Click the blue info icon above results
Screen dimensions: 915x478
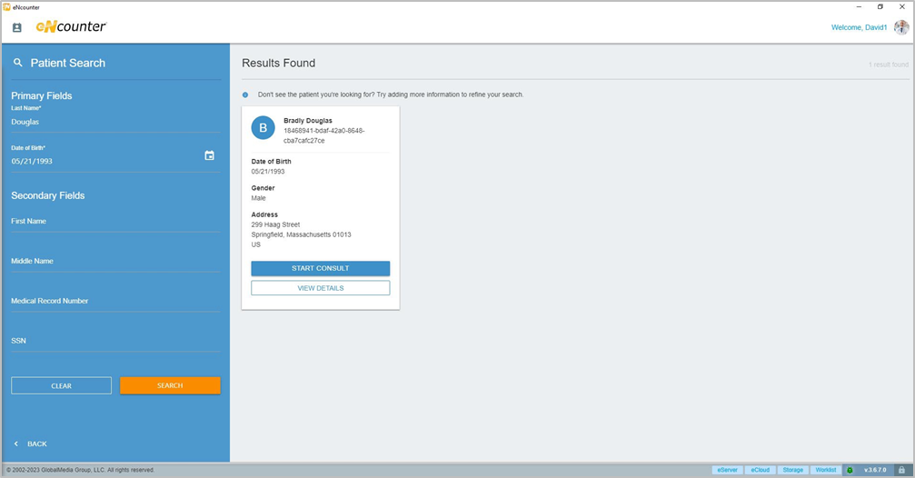point(245,95)
